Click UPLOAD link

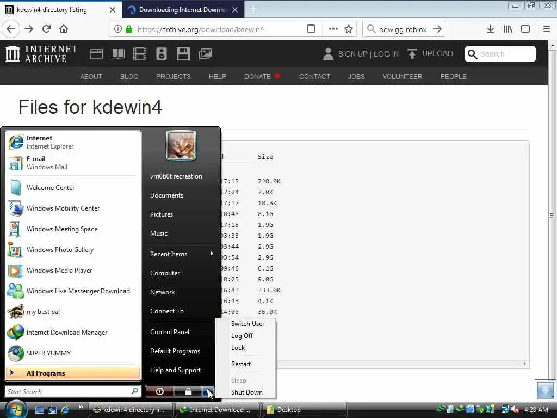click(430, 54)
